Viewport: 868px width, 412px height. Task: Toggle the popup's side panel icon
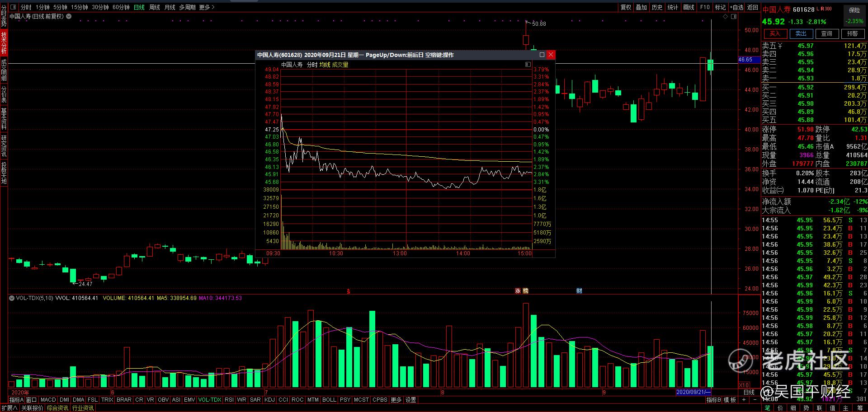(x=528, y=65)
